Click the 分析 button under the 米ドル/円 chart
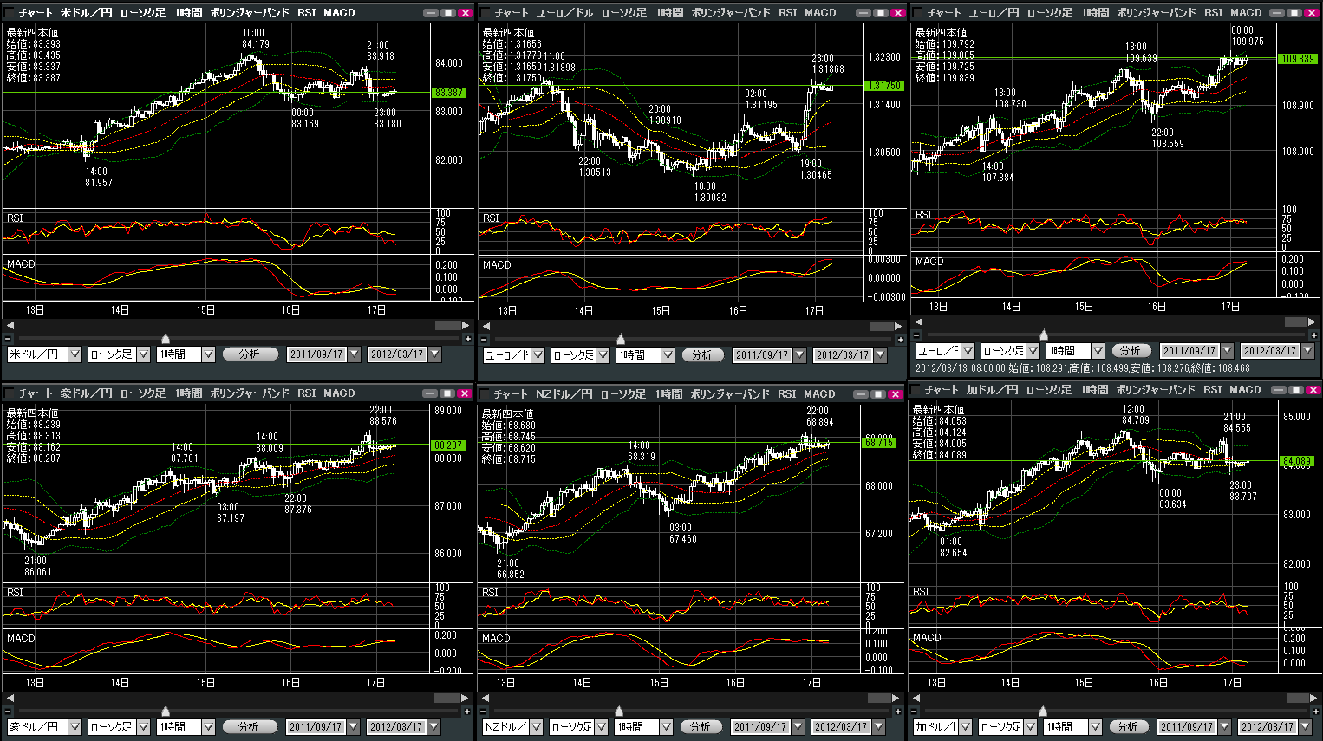This screenshot has width=1323, height=741. tap(250, 354)
